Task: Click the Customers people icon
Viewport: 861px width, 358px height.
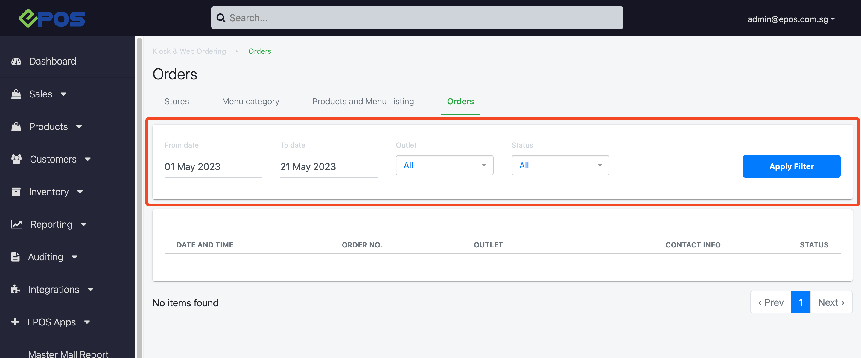Action: [16, 159]
